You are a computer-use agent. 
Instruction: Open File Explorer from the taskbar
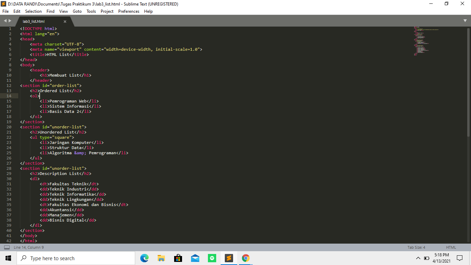pyautogui.click(x=161, y=258)
